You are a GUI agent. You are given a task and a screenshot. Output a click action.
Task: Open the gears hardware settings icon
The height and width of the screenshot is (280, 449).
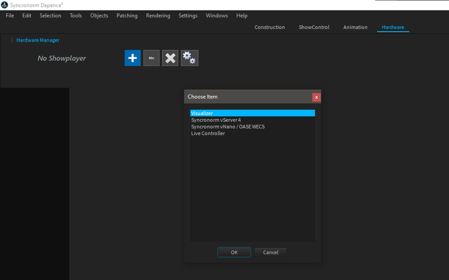pyautogui.click(x=189, y=58)
